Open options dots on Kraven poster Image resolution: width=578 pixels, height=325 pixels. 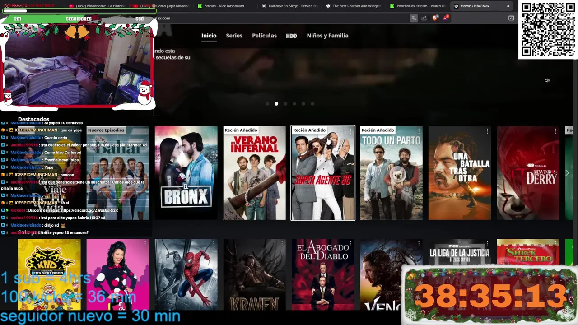pyautogui.click(x=283, y=244)
